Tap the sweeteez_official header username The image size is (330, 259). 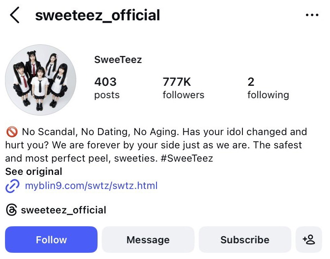98,15
